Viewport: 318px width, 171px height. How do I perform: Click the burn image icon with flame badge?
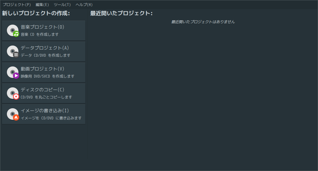click(x=13, y=114)
